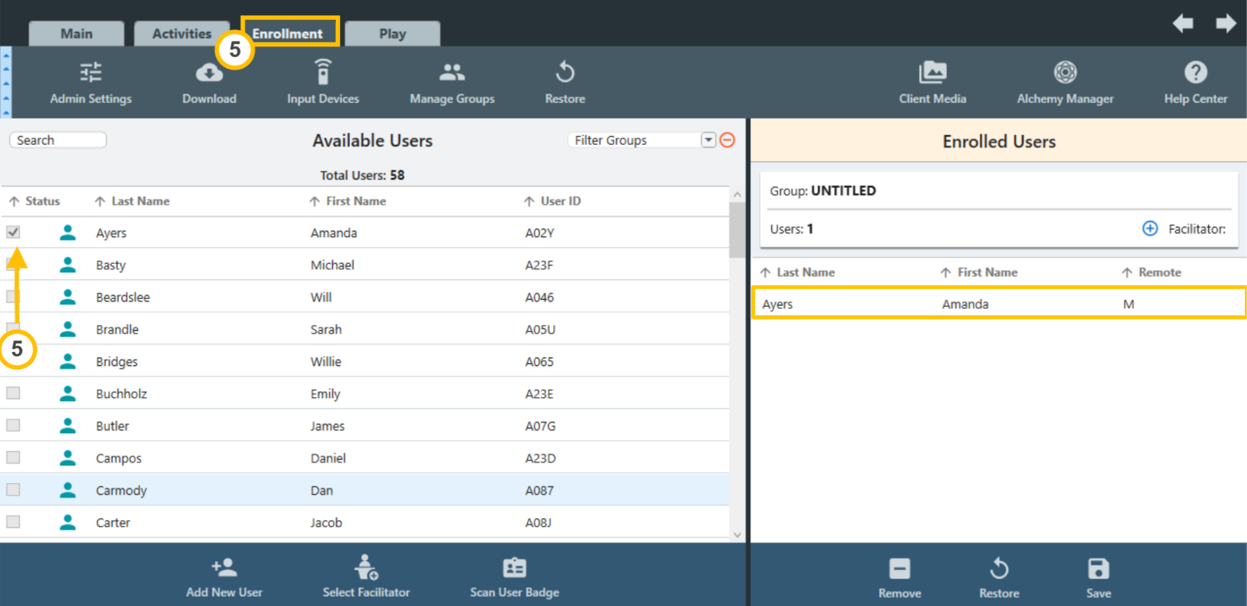Click the Add New User button

[224, 577]
